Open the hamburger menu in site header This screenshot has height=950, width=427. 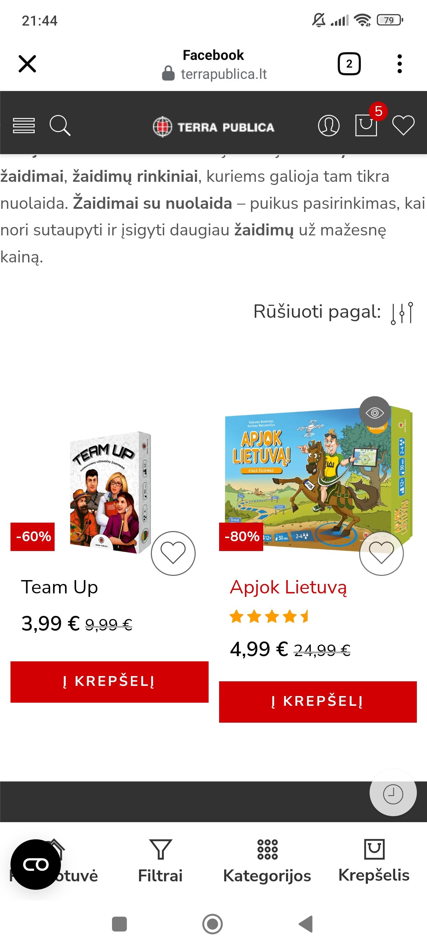[x=23, y=126]
